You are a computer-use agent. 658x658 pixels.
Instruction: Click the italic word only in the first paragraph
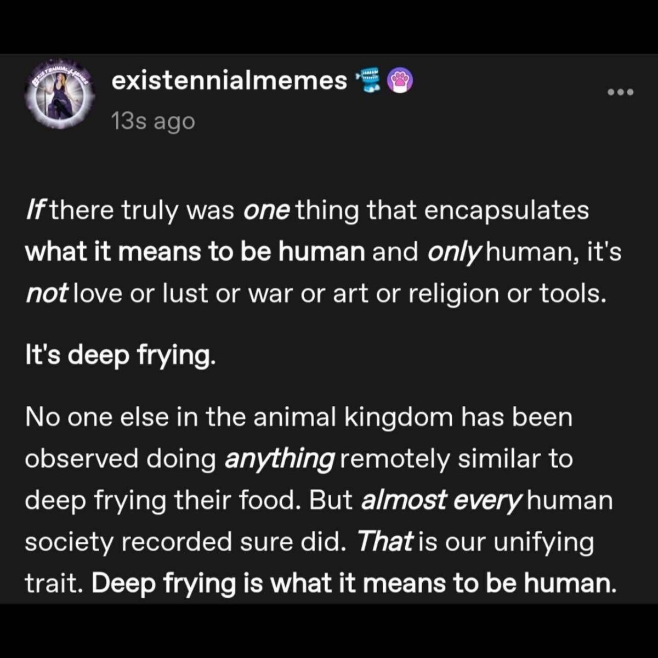(x=455, y=251)
